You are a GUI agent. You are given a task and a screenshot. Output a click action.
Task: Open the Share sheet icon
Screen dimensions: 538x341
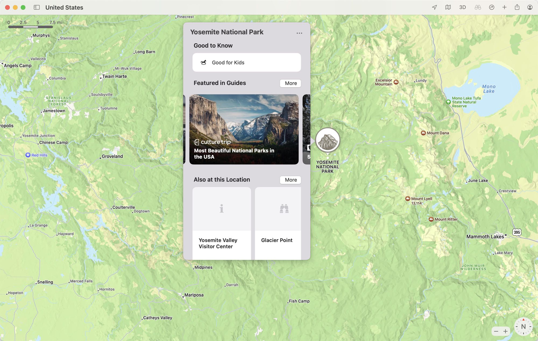(x=517, y=7)
